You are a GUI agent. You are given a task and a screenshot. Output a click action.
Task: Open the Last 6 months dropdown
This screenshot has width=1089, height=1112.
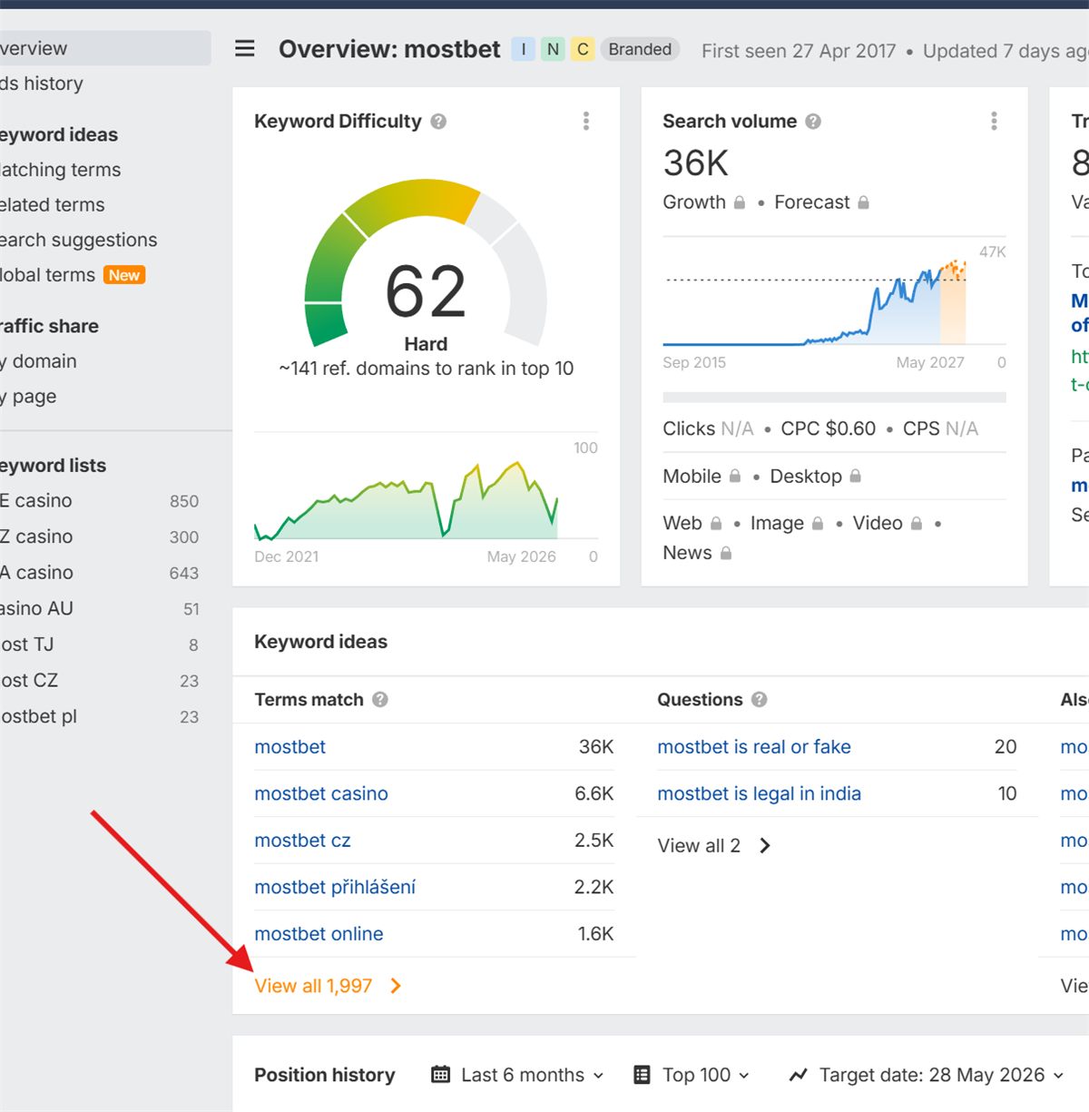pos(517,1075)
